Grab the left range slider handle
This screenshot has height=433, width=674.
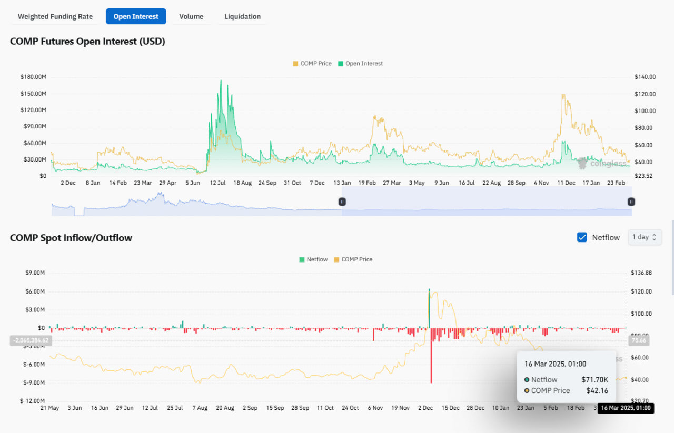tap(342, 201)
